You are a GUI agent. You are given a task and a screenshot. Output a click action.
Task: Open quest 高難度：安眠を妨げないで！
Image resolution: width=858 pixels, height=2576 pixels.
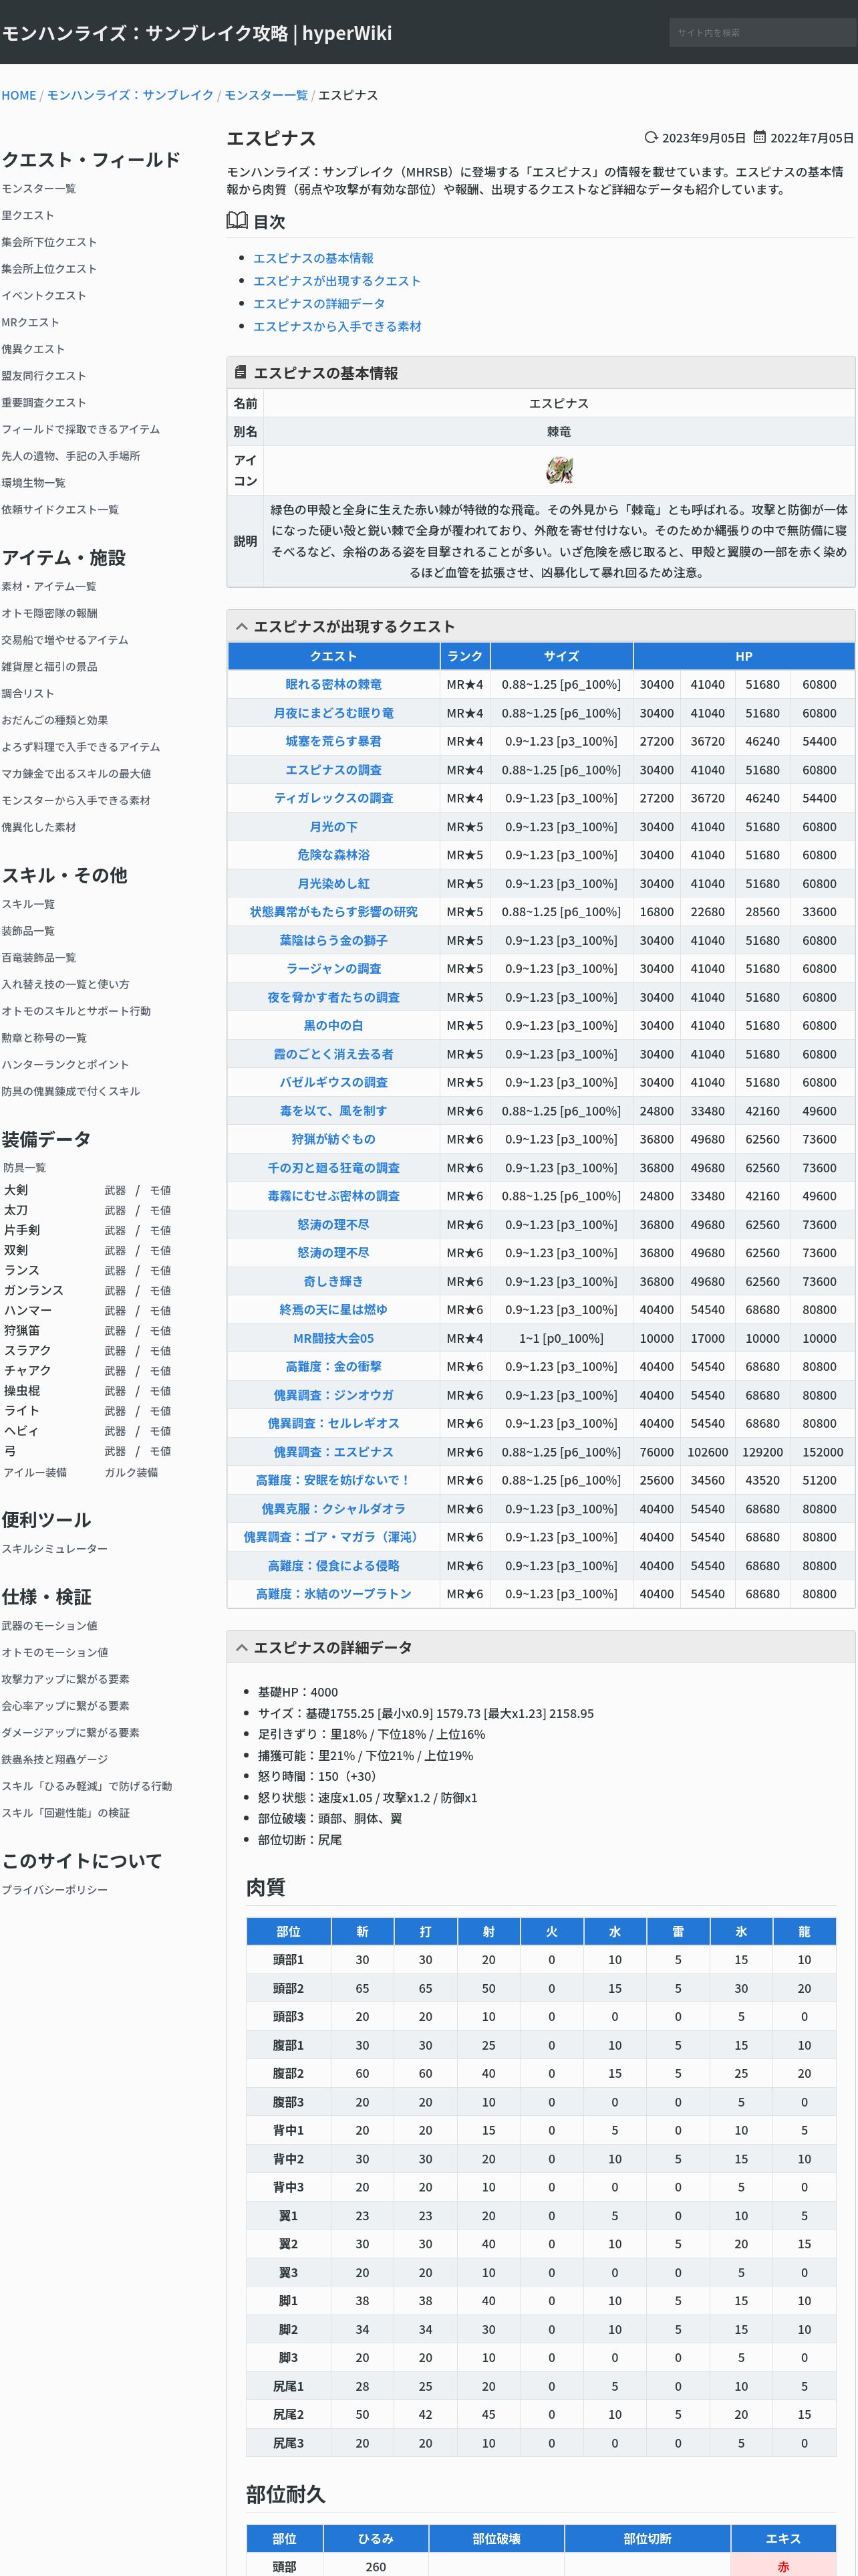click(333, 1480)
